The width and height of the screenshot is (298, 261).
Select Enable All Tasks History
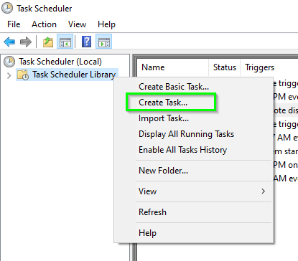[182, 150]
